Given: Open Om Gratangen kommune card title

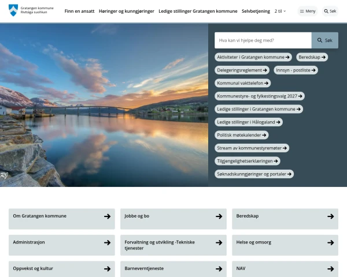Looking at the screenshot, I should (x=39, y=216).
